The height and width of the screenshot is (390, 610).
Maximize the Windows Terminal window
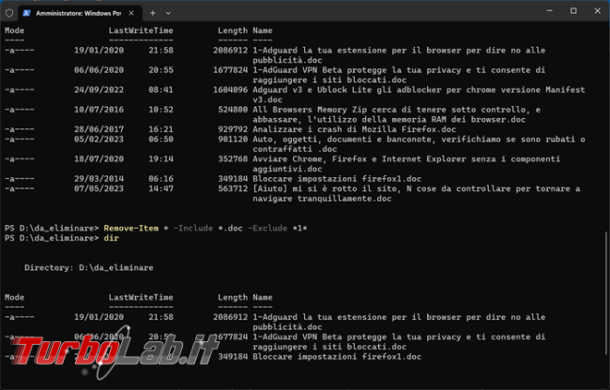point(573,11)
